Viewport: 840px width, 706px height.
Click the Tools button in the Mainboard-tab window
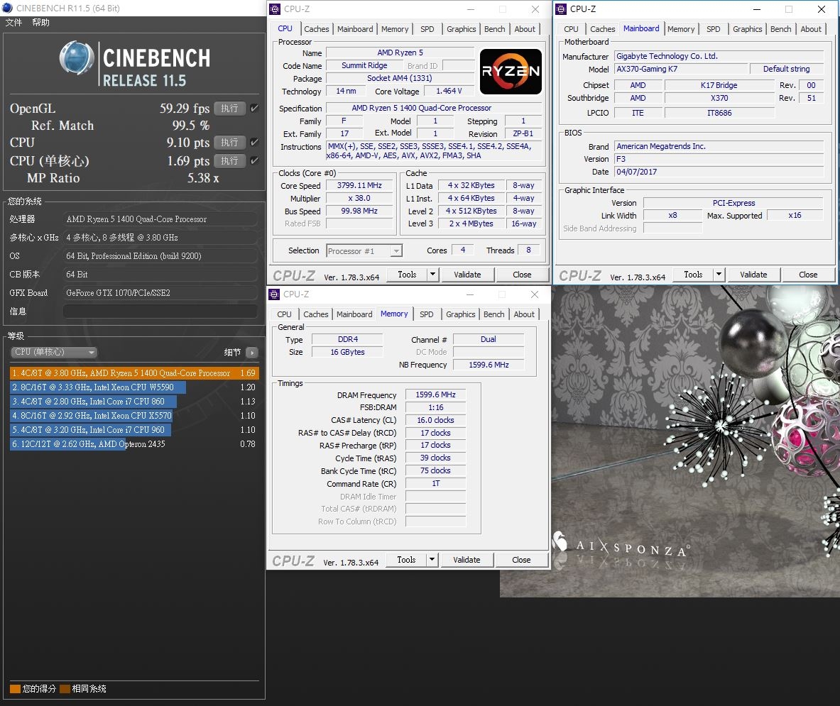click(693, 275)
